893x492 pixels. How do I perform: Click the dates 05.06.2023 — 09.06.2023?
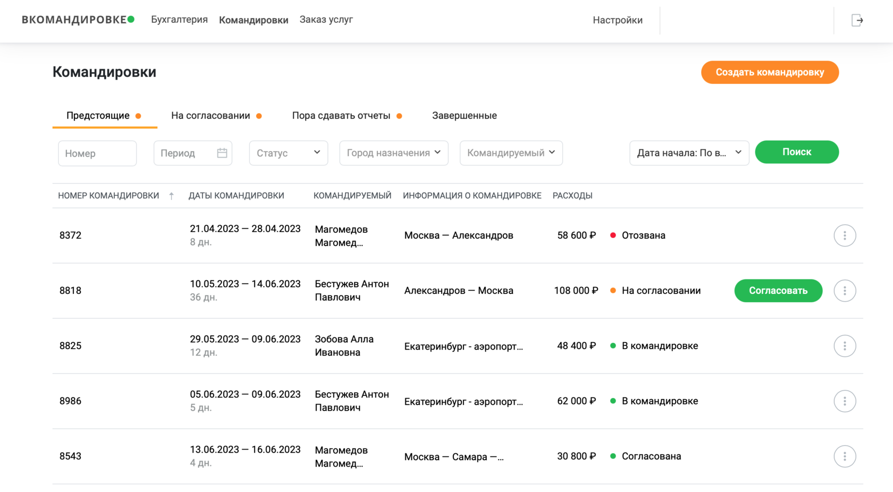245,395
